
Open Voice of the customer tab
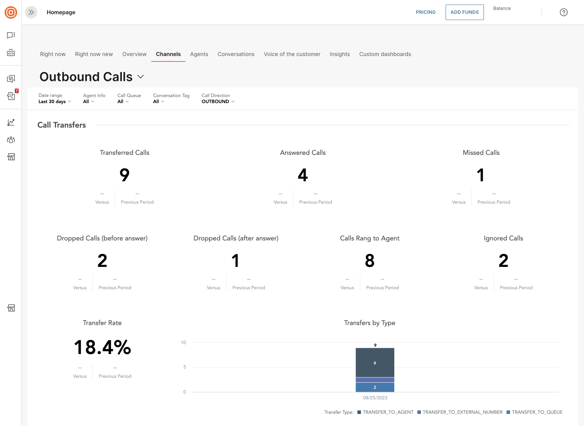(x=292, y=54)
